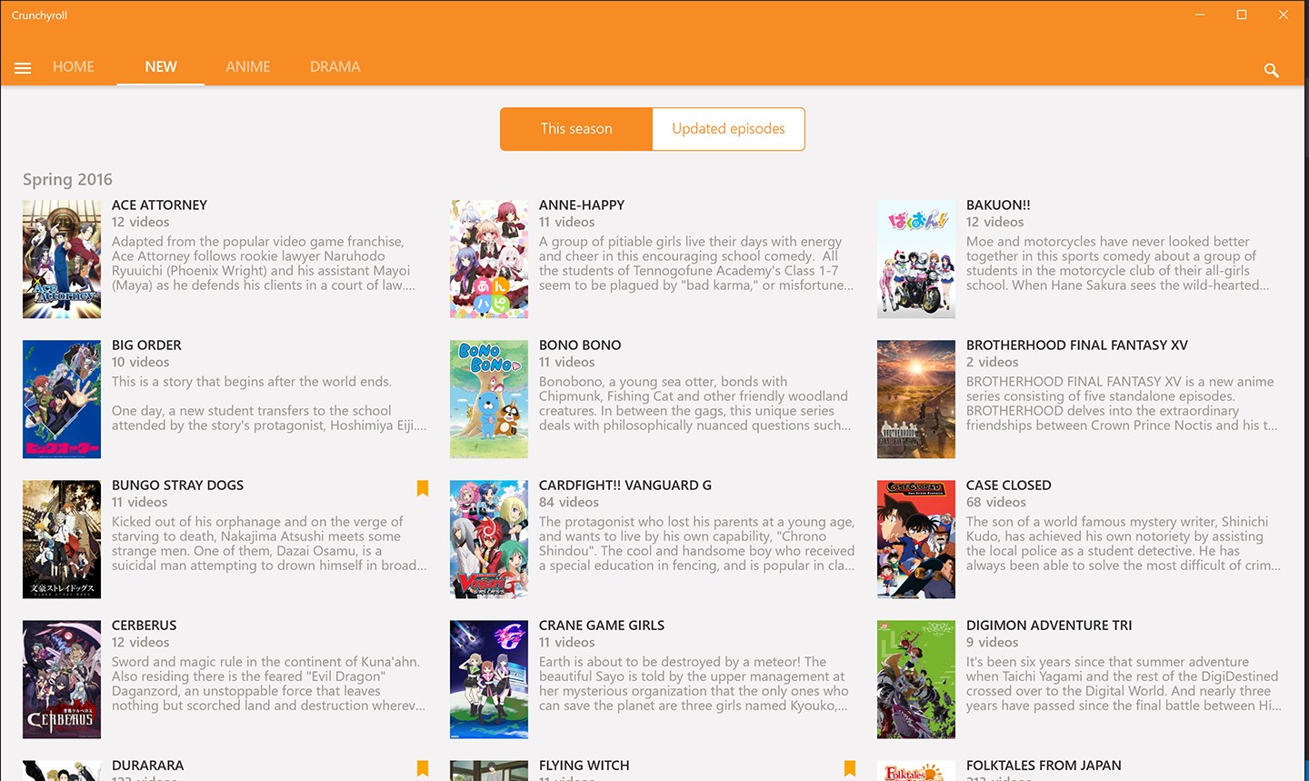Screen dimensions: 1309x781
Task: Click the CERBERUS title
Action: pyautogui.click(x=144, y=626)
